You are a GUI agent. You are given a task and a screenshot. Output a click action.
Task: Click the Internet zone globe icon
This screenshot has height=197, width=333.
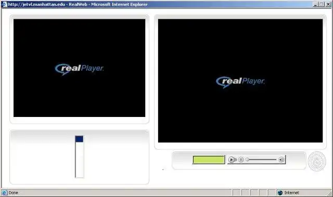pos(280,192)
